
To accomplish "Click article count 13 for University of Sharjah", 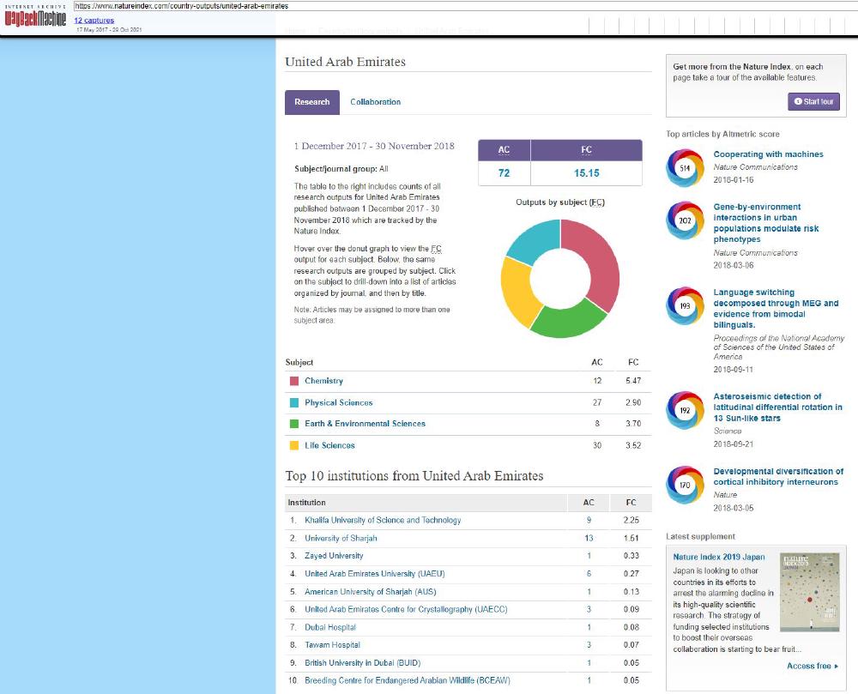I will point(589,539).
